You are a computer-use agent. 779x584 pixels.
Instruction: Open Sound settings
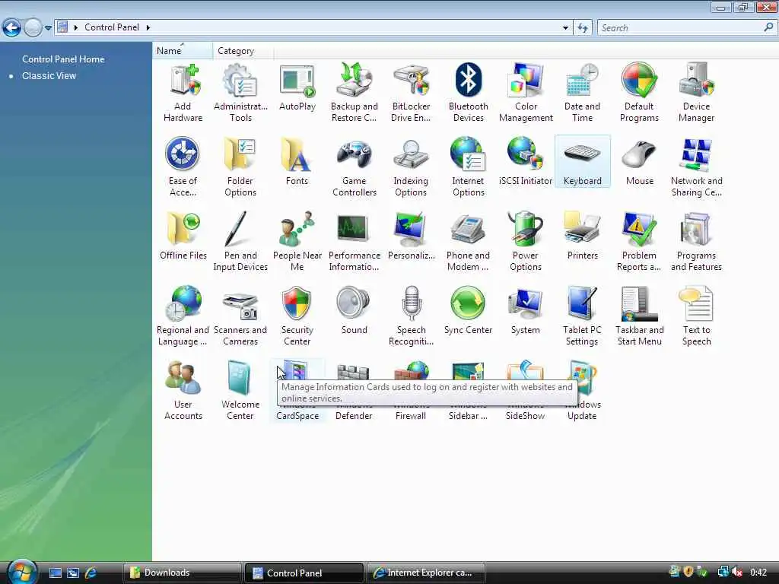[x=355, y=311]
